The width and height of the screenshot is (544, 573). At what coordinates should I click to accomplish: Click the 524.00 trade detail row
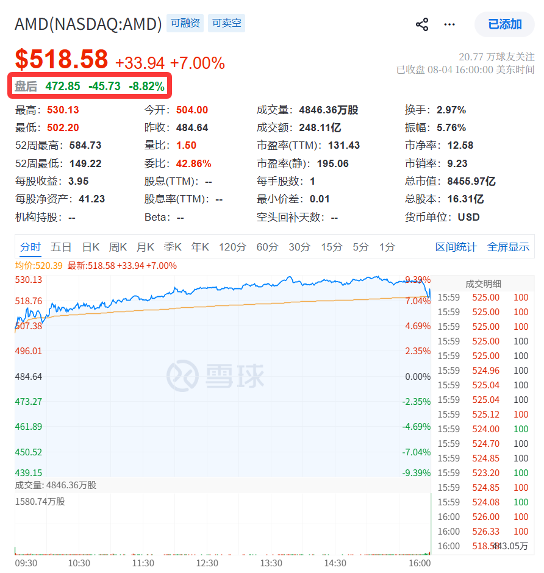(x=482, y=429)
